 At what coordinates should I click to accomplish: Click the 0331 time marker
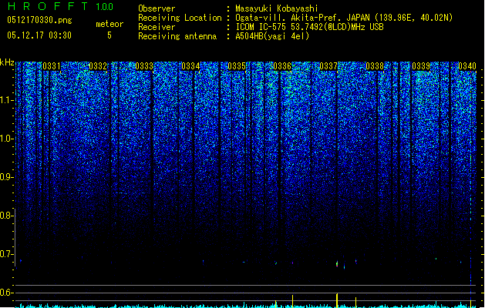click(x=52, y=66)
